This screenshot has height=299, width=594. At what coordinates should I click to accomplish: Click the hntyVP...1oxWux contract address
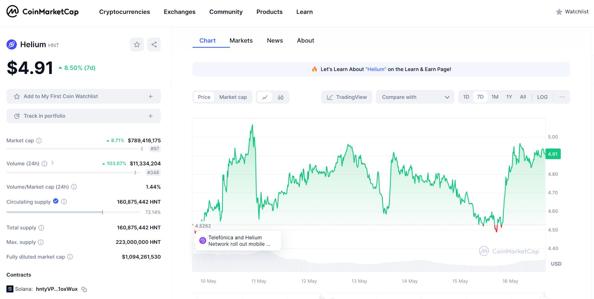click(x=57, y=289)
